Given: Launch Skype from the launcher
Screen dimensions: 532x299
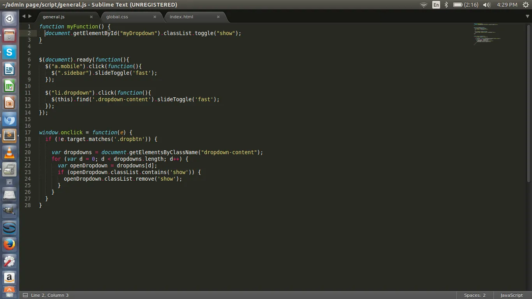Looking at the screenshot, I should [x=9, y=52].
